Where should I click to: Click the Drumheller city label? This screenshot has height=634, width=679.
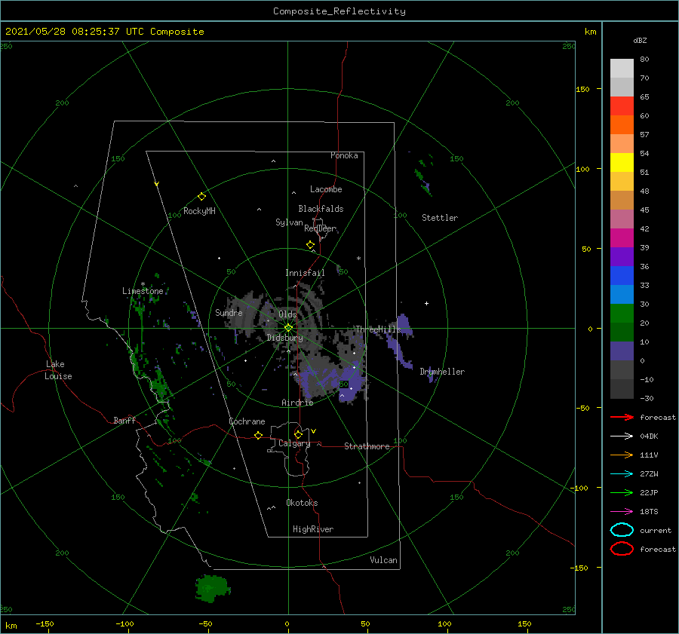442,372
